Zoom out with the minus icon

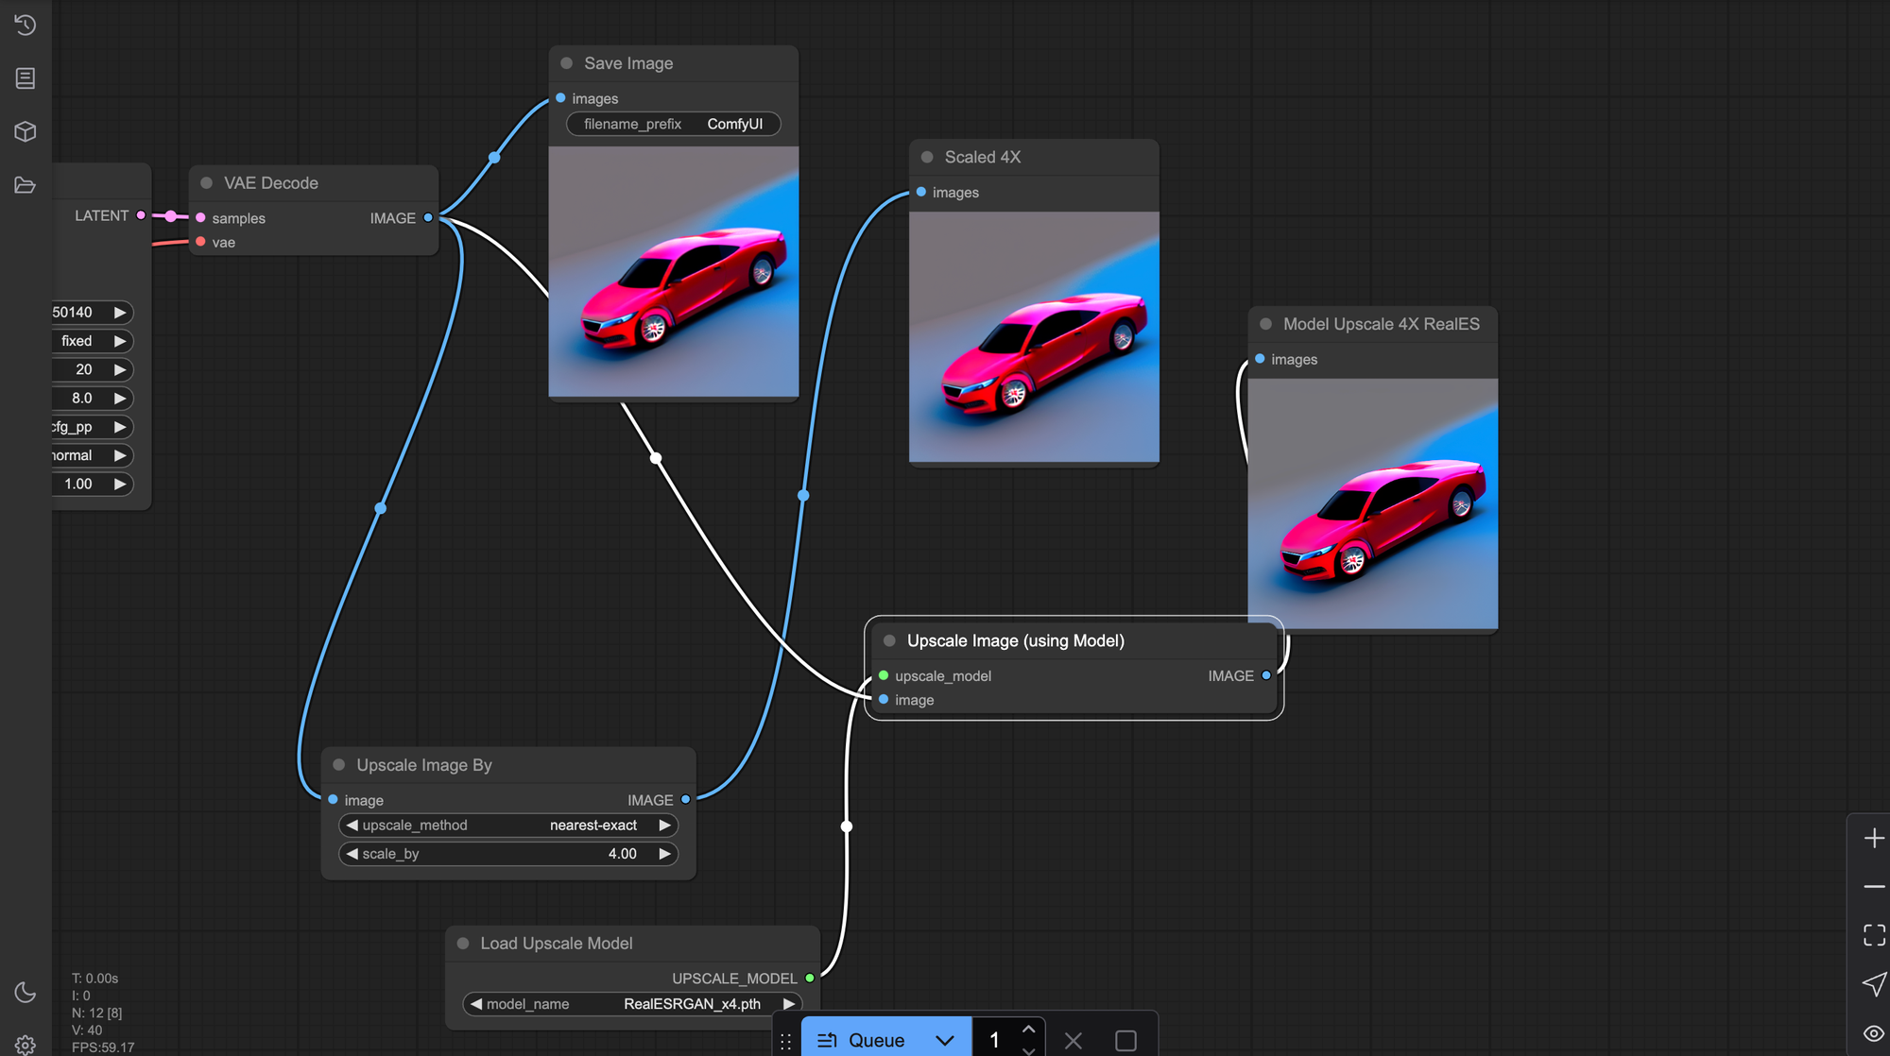(1873, 887)
